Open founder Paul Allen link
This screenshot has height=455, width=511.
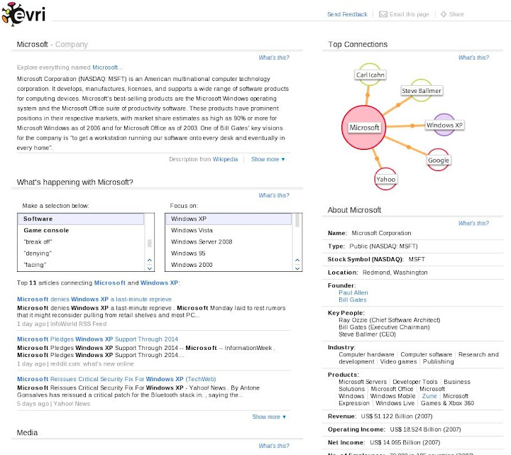pos(353,292)
